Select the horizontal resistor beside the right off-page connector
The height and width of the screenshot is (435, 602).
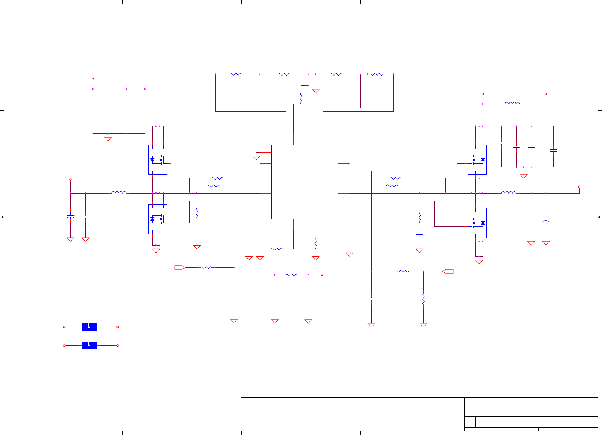click(x=403, y=271)
